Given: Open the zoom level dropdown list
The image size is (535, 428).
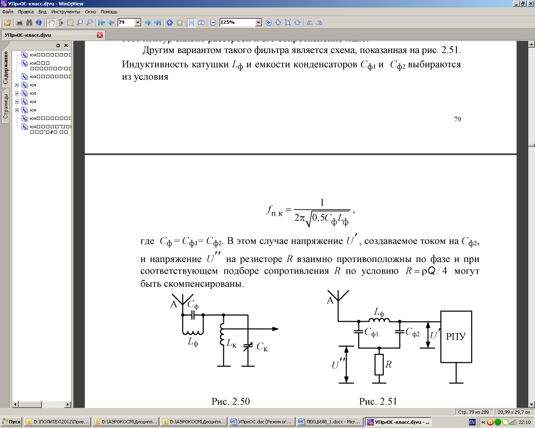Looking at the screenshot, I should (259, 23).
